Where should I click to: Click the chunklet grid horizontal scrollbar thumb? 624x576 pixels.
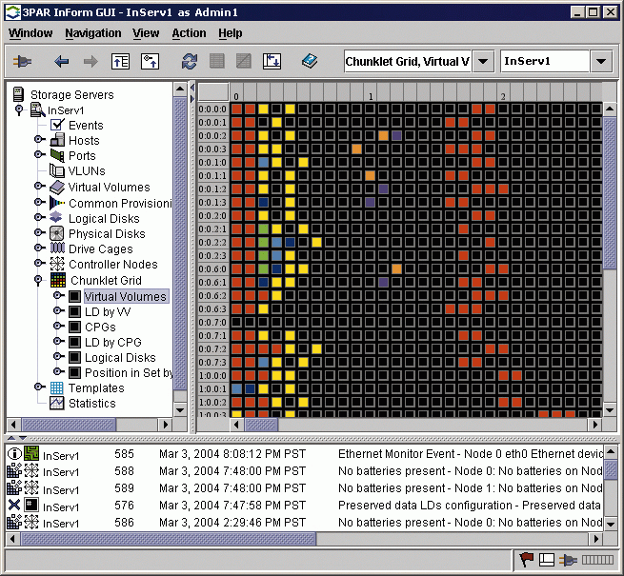click(261, 425)
